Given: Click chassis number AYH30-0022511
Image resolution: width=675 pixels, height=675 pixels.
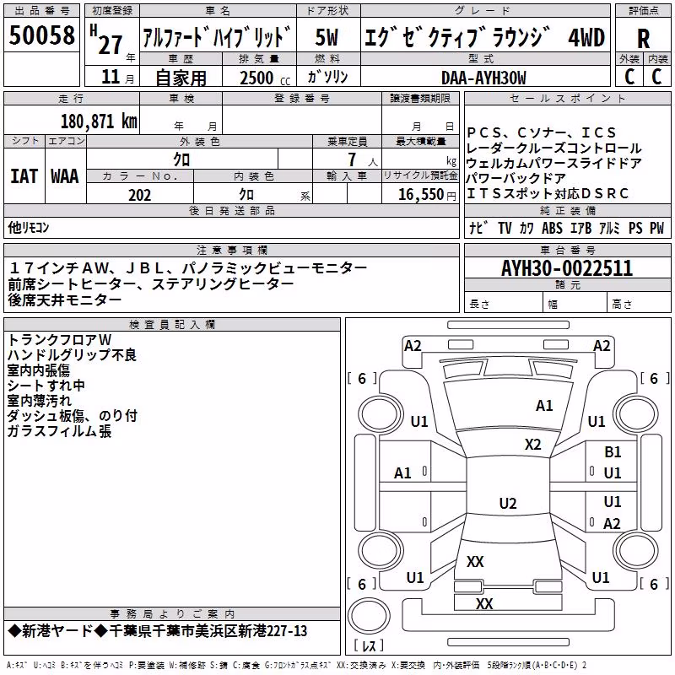Looking at the screenshot, I should click(x=567, y=268).
